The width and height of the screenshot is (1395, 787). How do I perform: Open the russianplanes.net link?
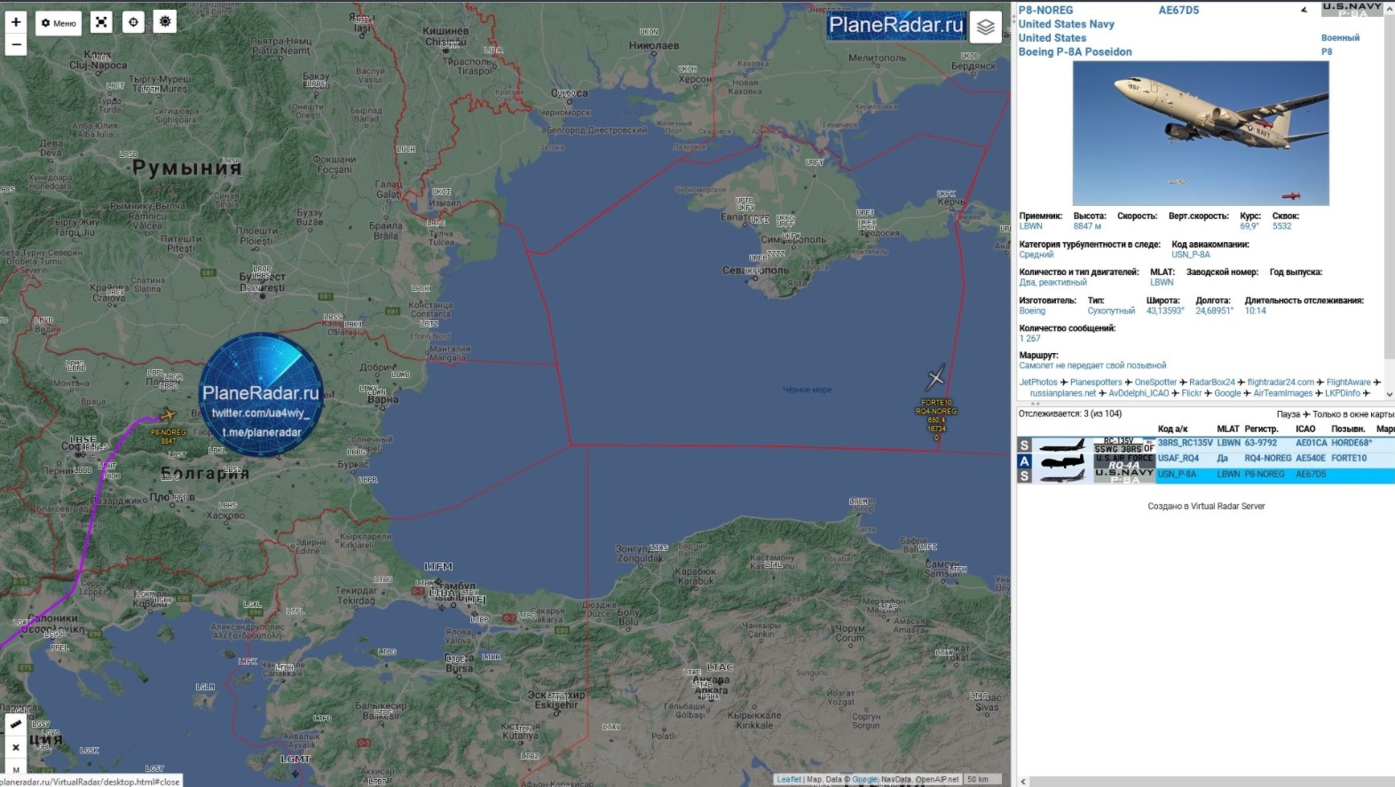(x=1063, y=393)
